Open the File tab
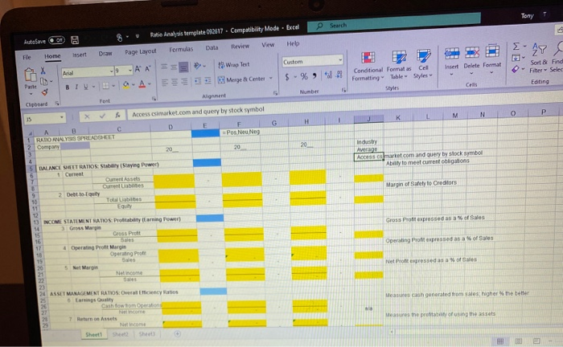Image resolution: width=563 pixels, height=347 pixels. (27, 57)
